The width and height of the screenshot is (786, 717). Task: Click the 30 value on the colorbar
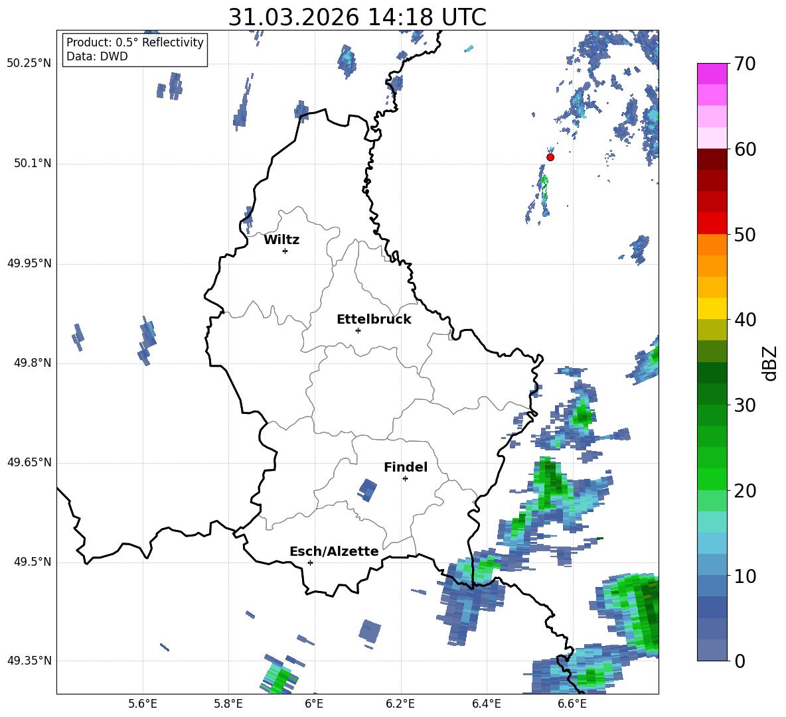[745, 405]
